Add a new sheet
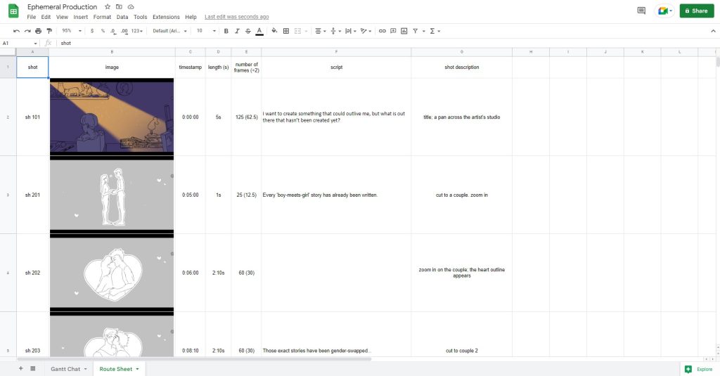The width and height of the screenshot is (720, 376). tap(20, 368)
